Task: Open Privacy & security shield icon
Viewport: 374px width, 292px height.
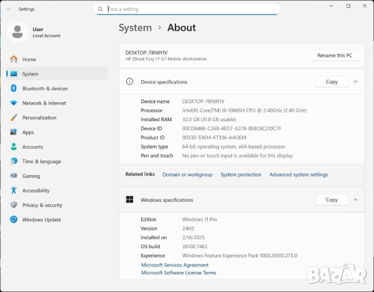Action: (13, 205)
